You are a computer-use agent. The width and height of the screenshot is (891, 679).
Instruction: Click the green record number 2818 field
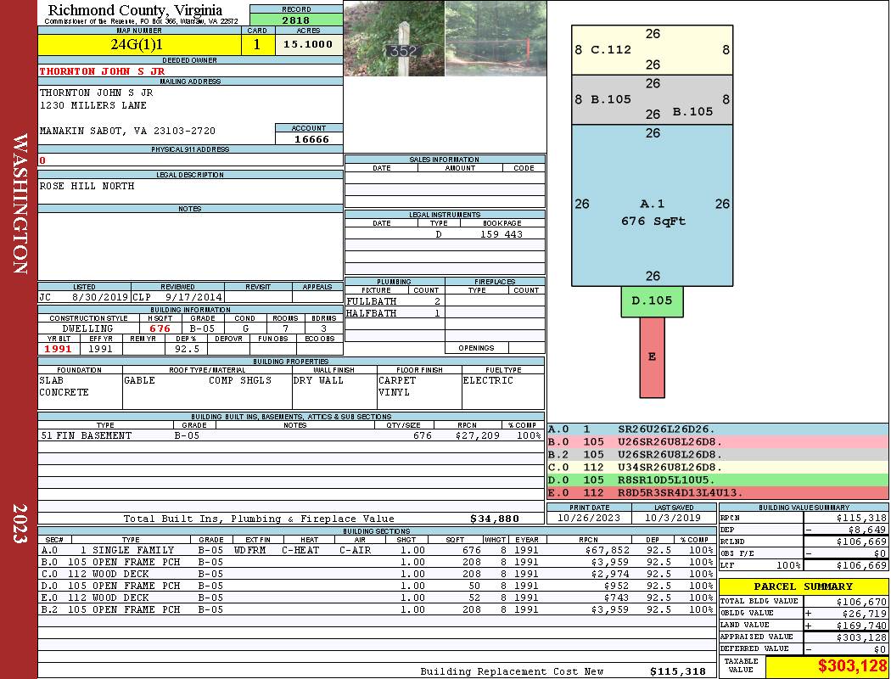[296, 20]
